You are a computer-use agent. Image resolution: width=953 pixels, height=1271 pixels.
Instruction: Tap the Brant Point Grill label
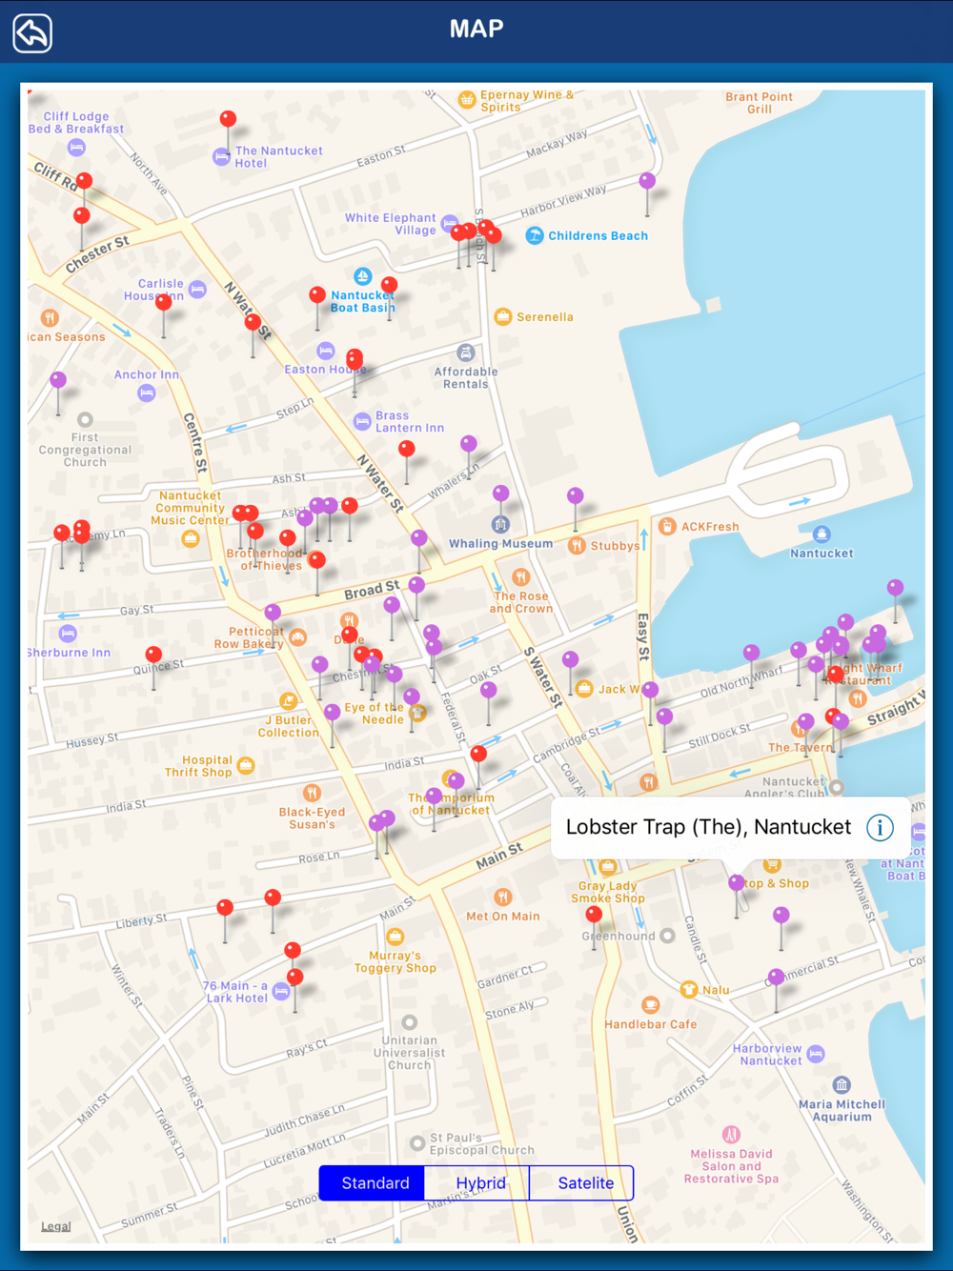(x=759, y=103)
